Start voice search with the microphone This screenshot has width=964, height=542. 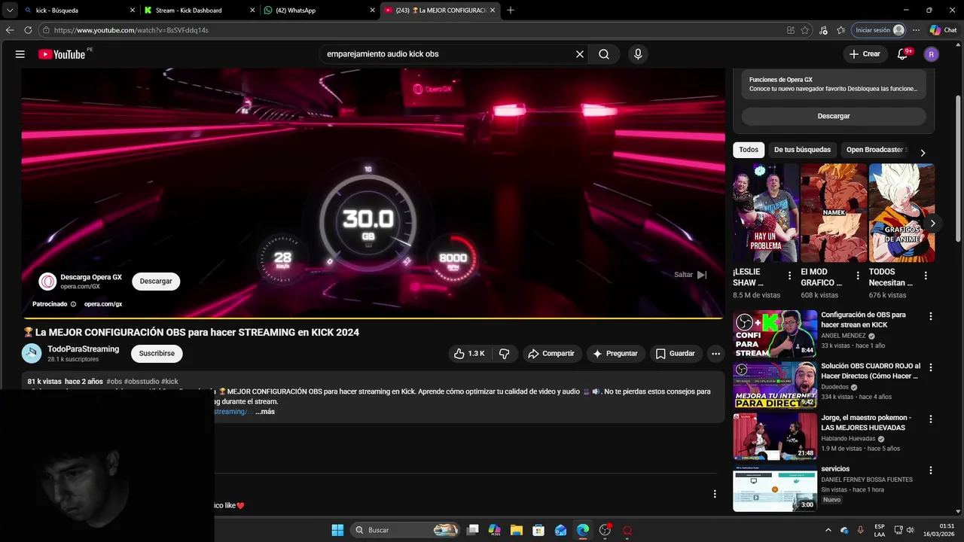(x=638, y=54)
